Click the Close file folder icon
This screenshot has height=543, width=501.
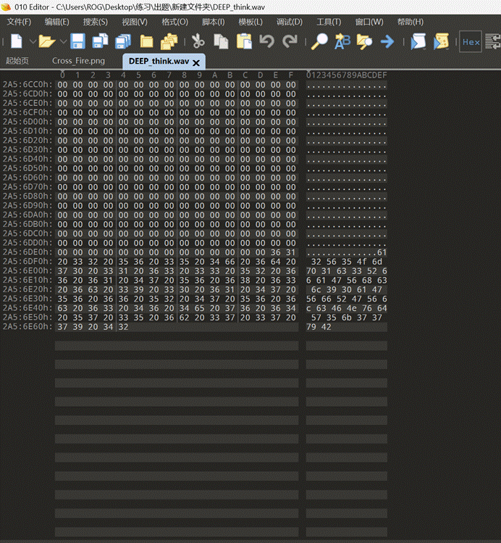click(146, 41)
